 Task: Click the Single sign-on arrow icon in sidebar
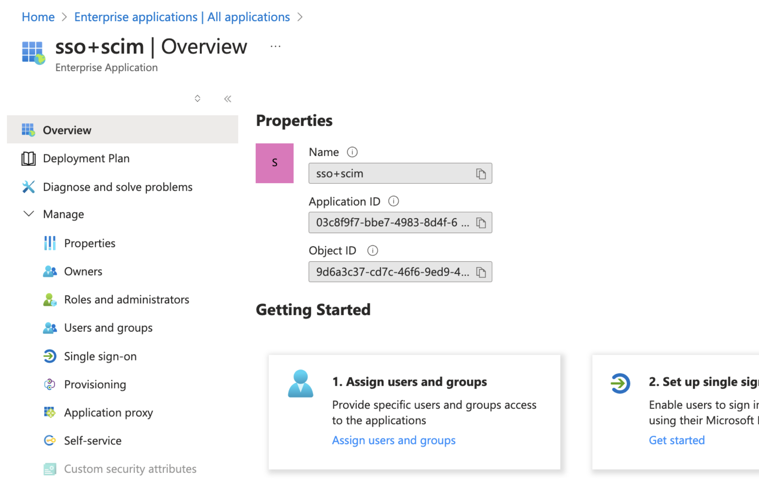point(50,356)
